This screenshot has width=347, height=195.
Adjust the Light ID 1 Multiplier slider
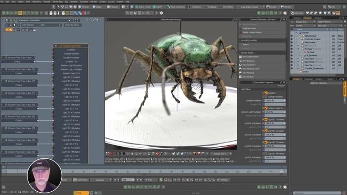(275, 123)
